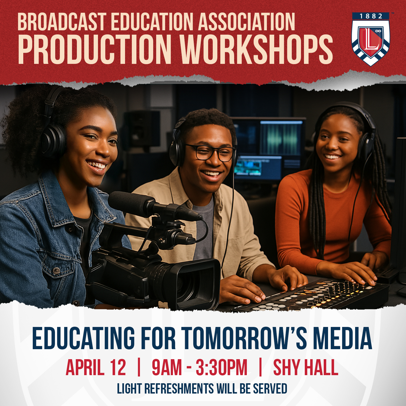Select the "BROADCAST EDUCATION ASSOCIATION" heading
This screenshot has width=406, height=406.
[x=156, y=22]
